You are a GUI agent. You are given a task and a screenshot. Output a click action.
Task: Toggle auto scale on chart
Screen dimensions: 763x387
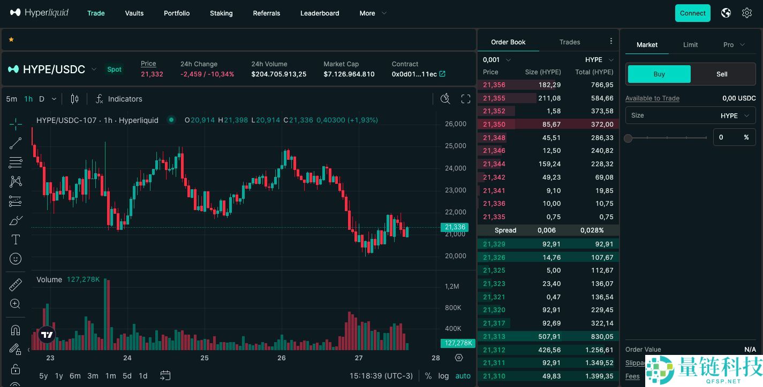pyautogui.click(x=463, y=376)
